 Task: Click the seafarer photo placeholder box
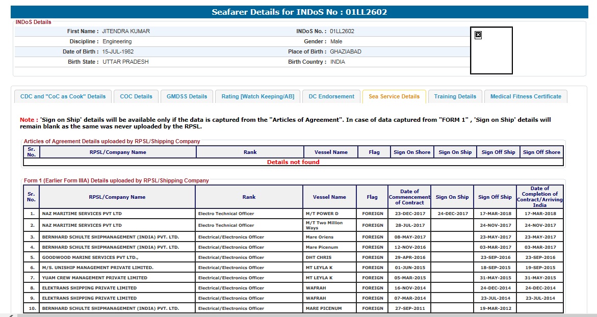[491, 54]
